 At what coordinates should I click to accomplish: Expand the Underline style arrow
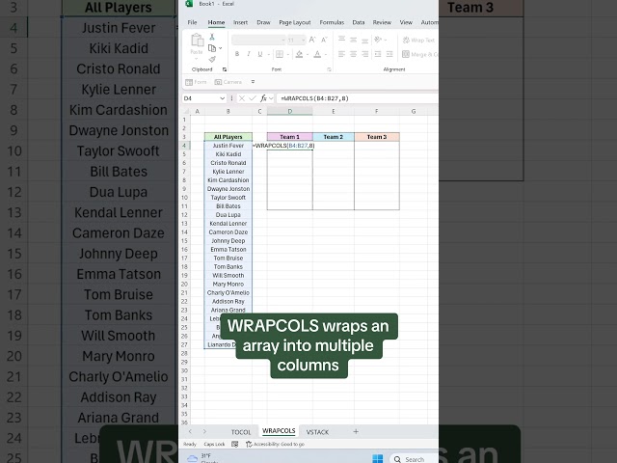pos(268,54)
